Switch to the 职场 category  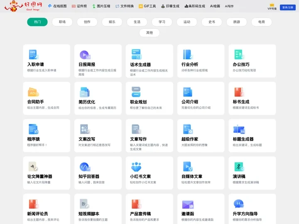point(62,22)
